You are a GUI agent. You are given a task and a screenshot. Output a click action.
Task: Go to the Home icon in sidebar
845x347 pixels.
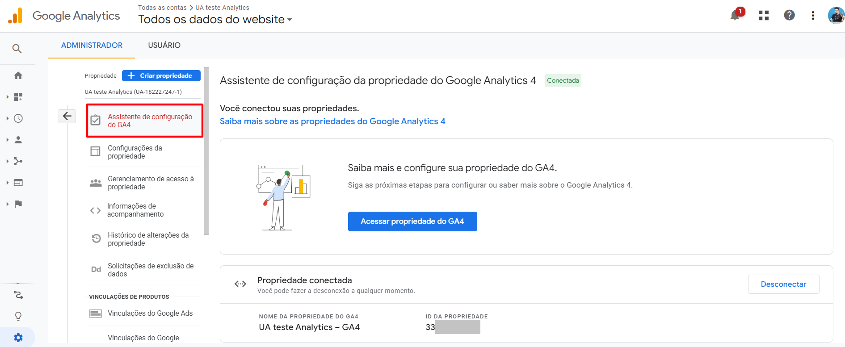18,75
